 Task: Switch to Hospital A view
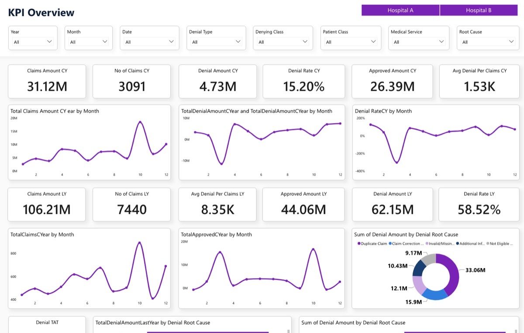pyautogui.click(x=400, y=10)
